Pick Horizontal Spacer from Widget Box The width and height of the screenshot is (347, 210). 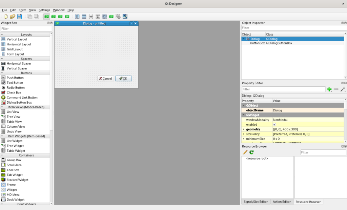[19, 64]
